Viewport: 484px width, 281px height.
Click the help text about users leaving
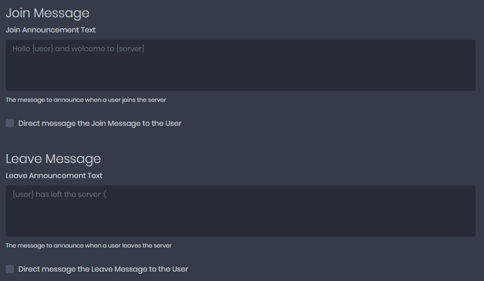point(89,245)
